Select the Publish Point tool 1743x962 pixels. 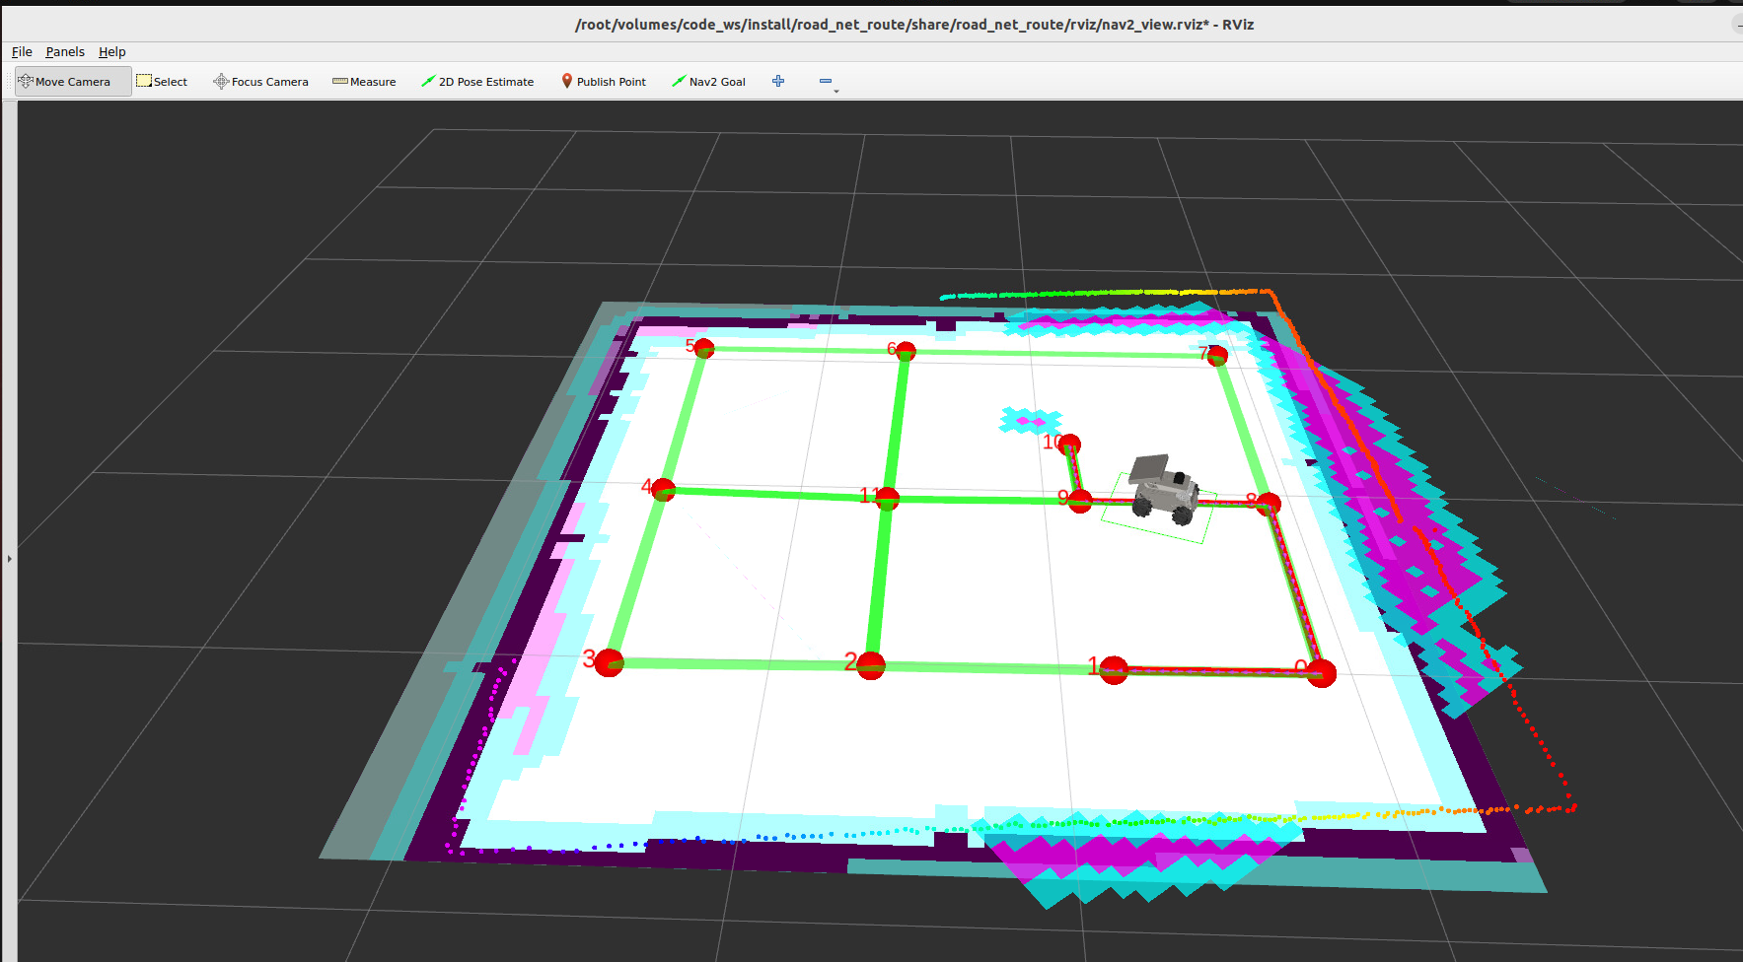(x=603, y=82)
